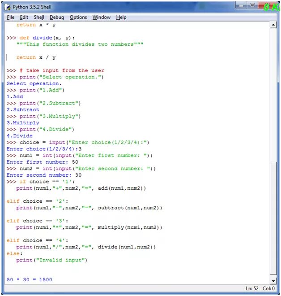Open the Help menu
This screenshot has width=281, height=296.
[121, 17]
